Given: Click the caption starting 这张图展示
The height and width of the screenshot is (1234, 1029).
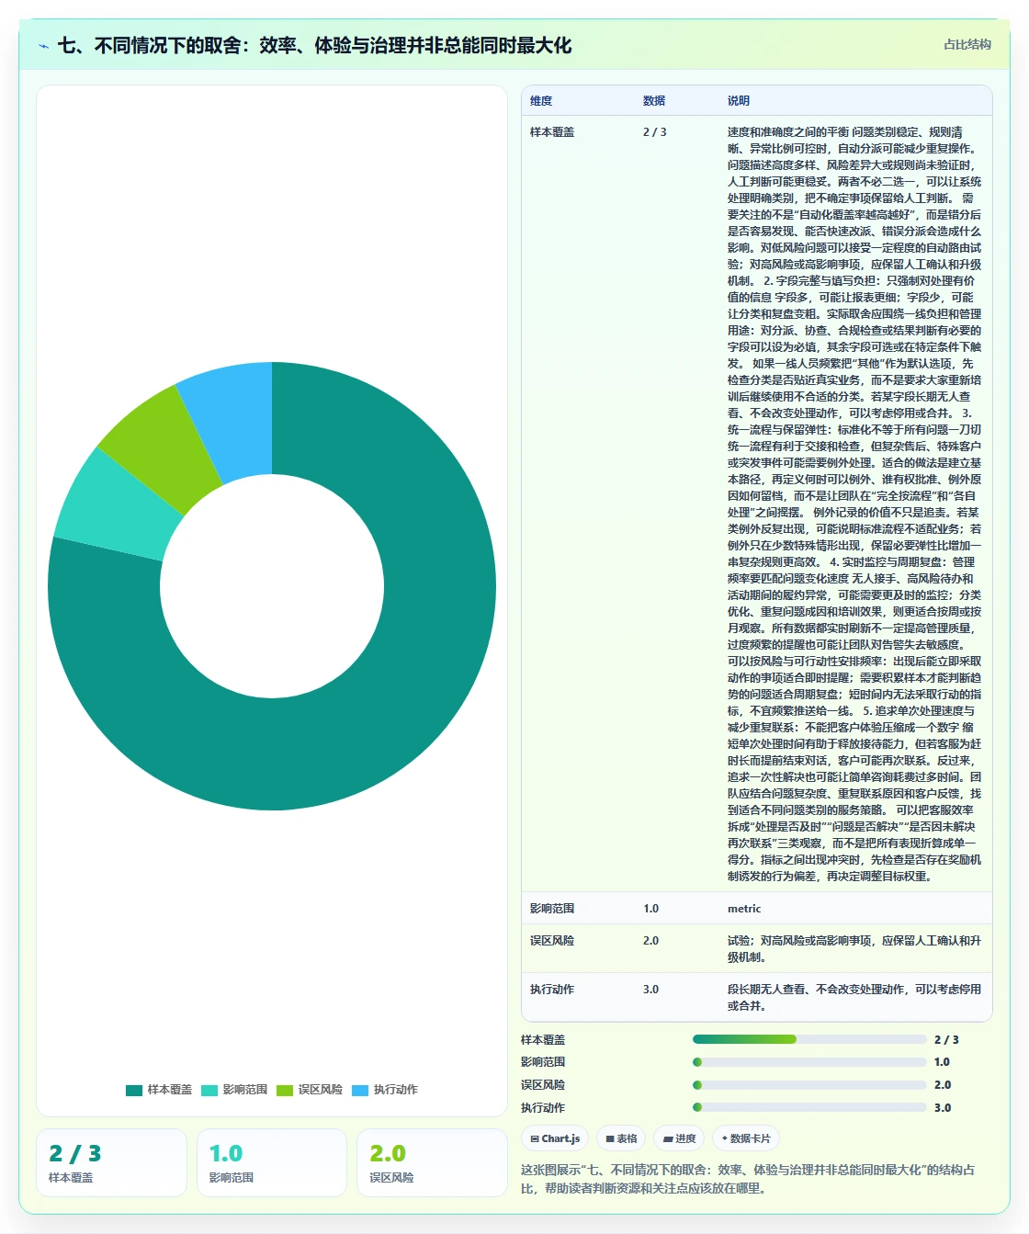Looking at the screenshot, I should click(748, 1179).
